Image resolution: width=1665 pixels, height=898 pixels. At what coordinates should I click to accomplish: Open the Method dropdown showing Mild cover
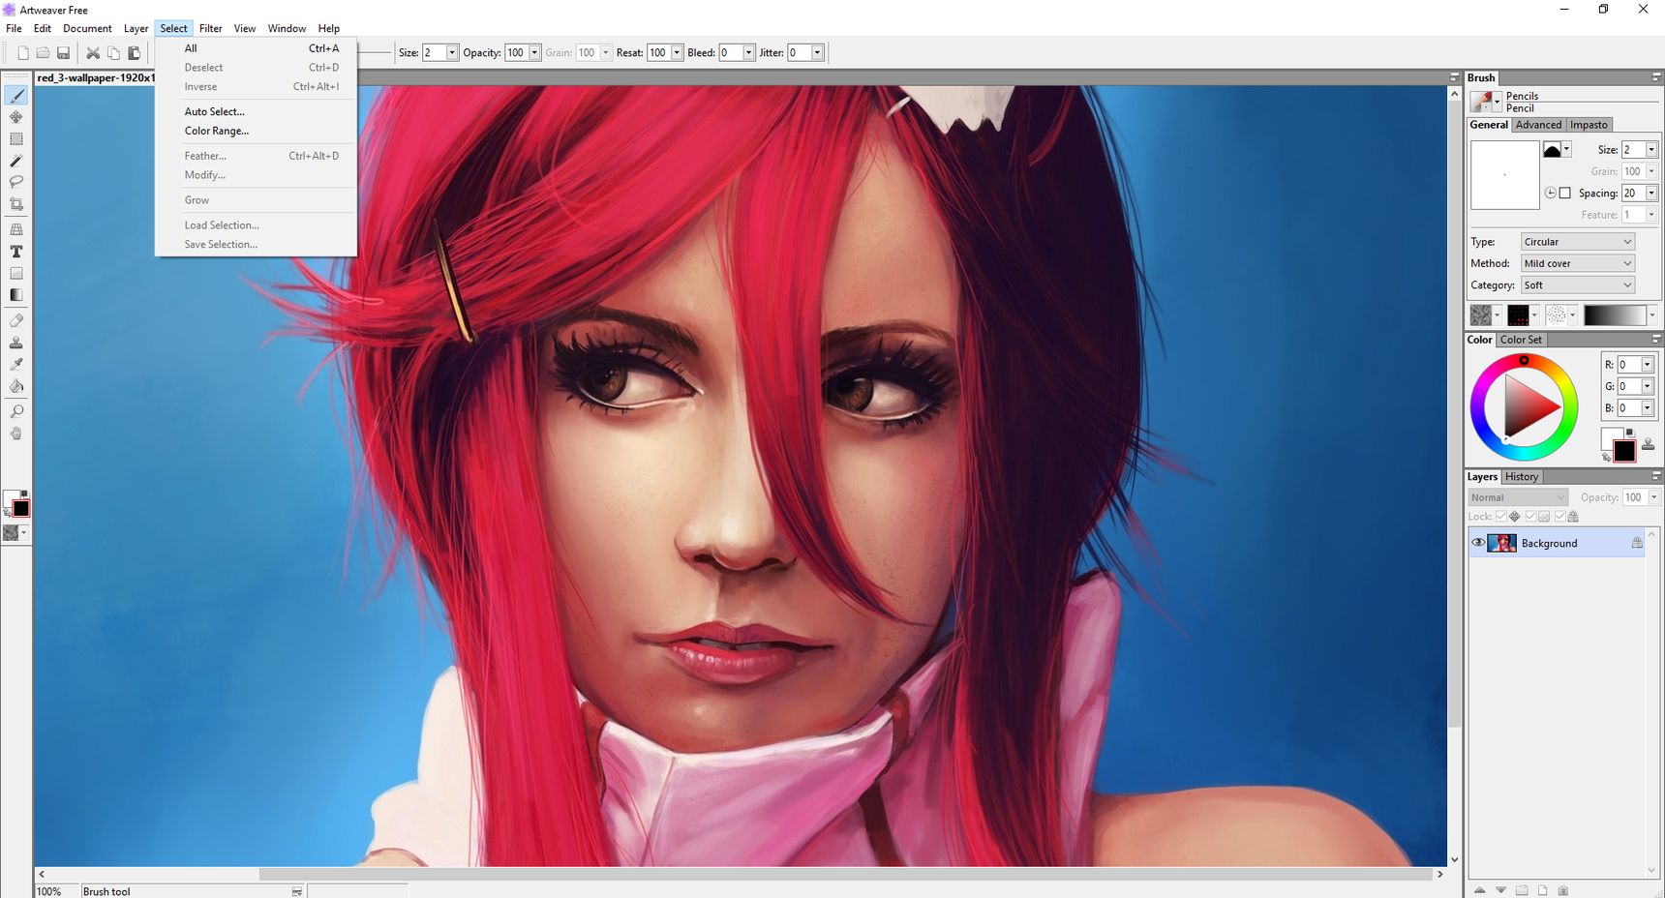click(1577, 263)
